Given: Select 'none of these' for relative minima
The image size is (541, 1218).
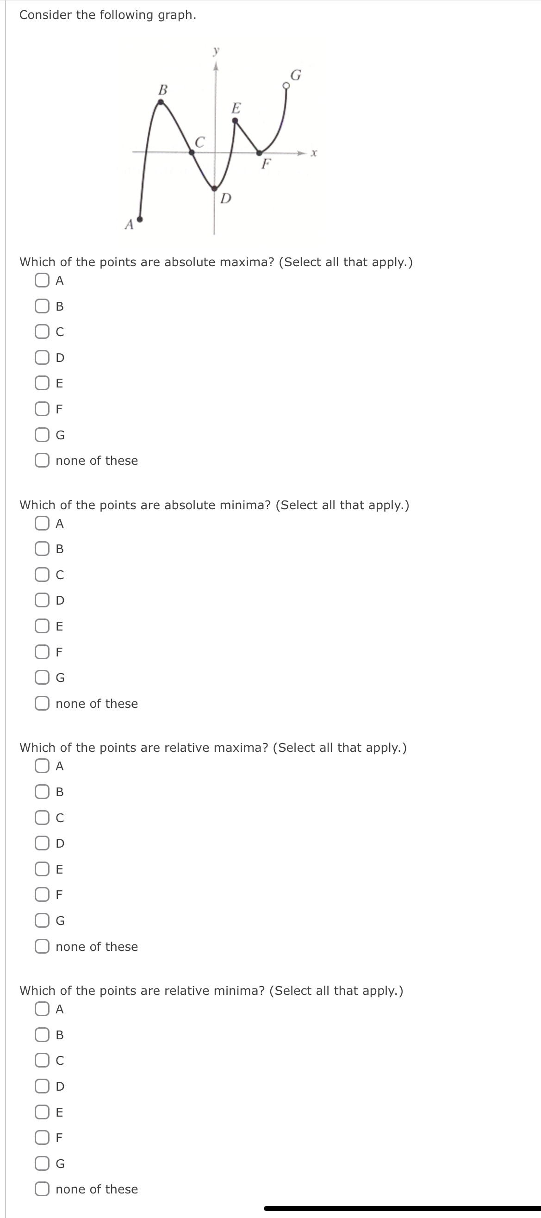Looking at the screenshot, I should pos(42,1189).
